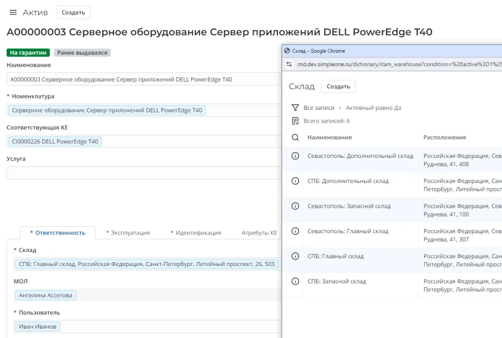Viewport: 502px width, 338px height.
Task: Select СПБ: Запасной склад row name
Action: [337, 281]
